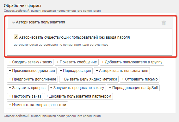Image resolution: width=179 pixels, height=122 pixels.
Task: Delete the Авторизовать пользователя action with trash icon
Action: pos(164,23)
